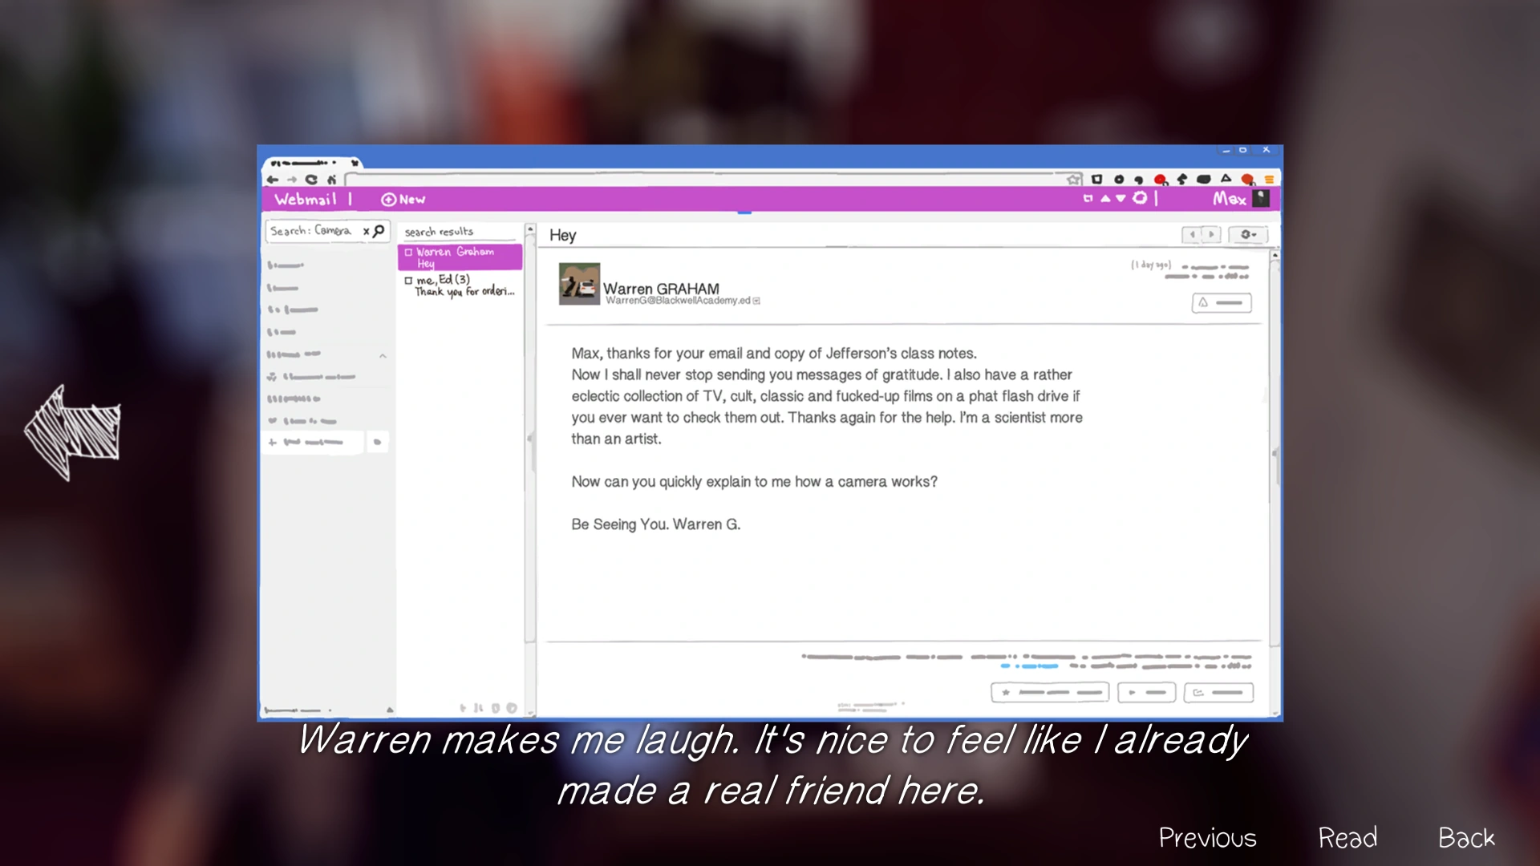
Task: Click New to compose a message
Action: click(x=403, y=199)
